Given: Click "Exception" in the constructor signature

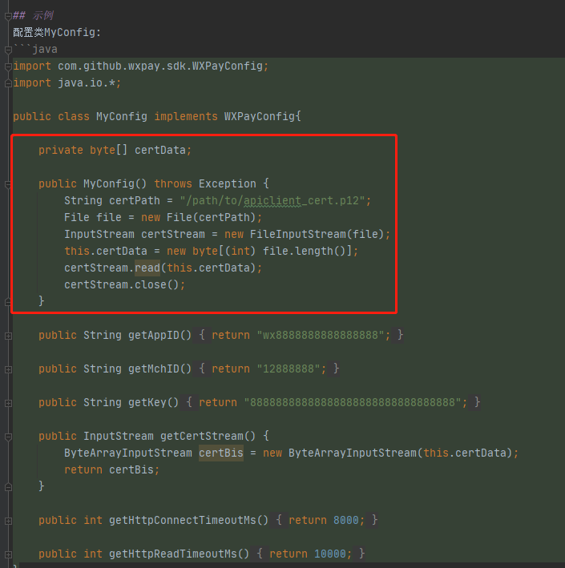Looking at the screenshot, I should (x=228, y=183).
